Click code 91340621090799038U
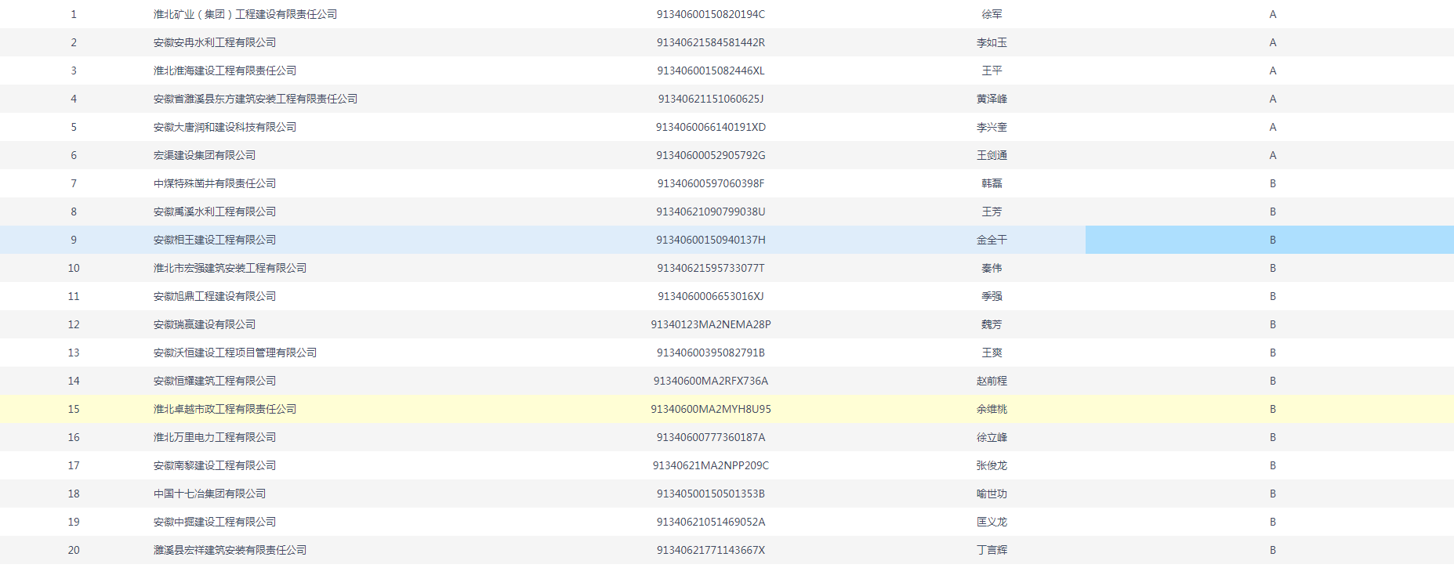 (x=710, y=212)
